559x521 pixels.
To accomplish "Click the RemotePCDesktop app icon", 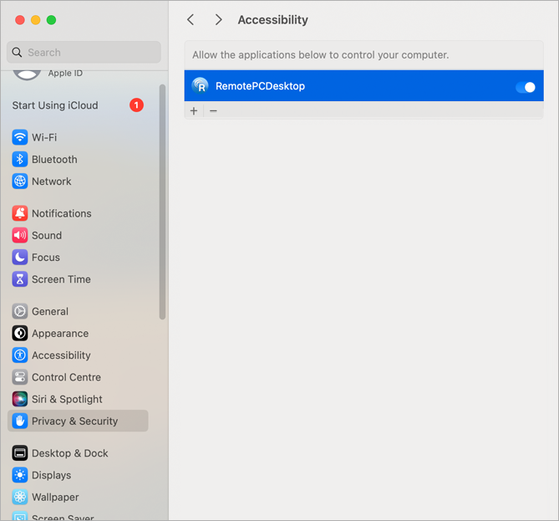I will (x=201, y=86).
